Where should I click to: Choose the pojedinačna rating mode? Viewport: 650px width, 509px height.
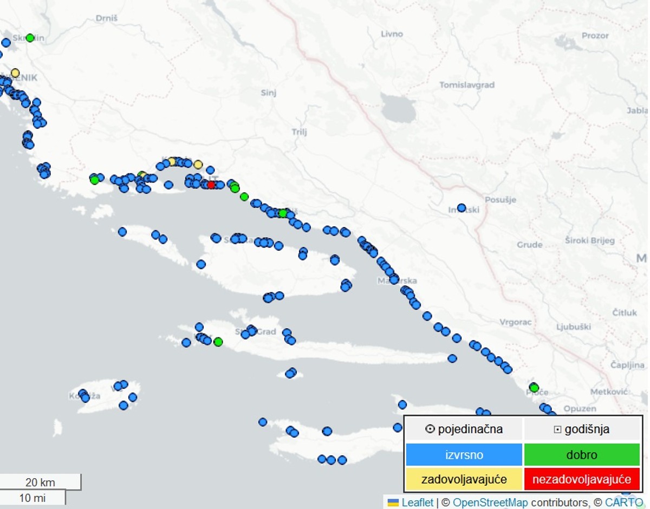point(464,429)
